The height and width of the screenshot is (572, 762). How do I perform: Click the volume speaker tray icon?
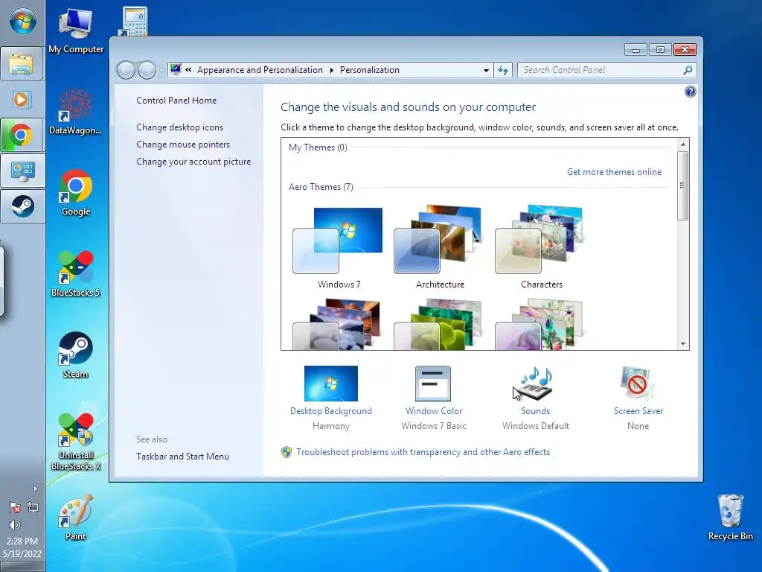tap(15, 525)
